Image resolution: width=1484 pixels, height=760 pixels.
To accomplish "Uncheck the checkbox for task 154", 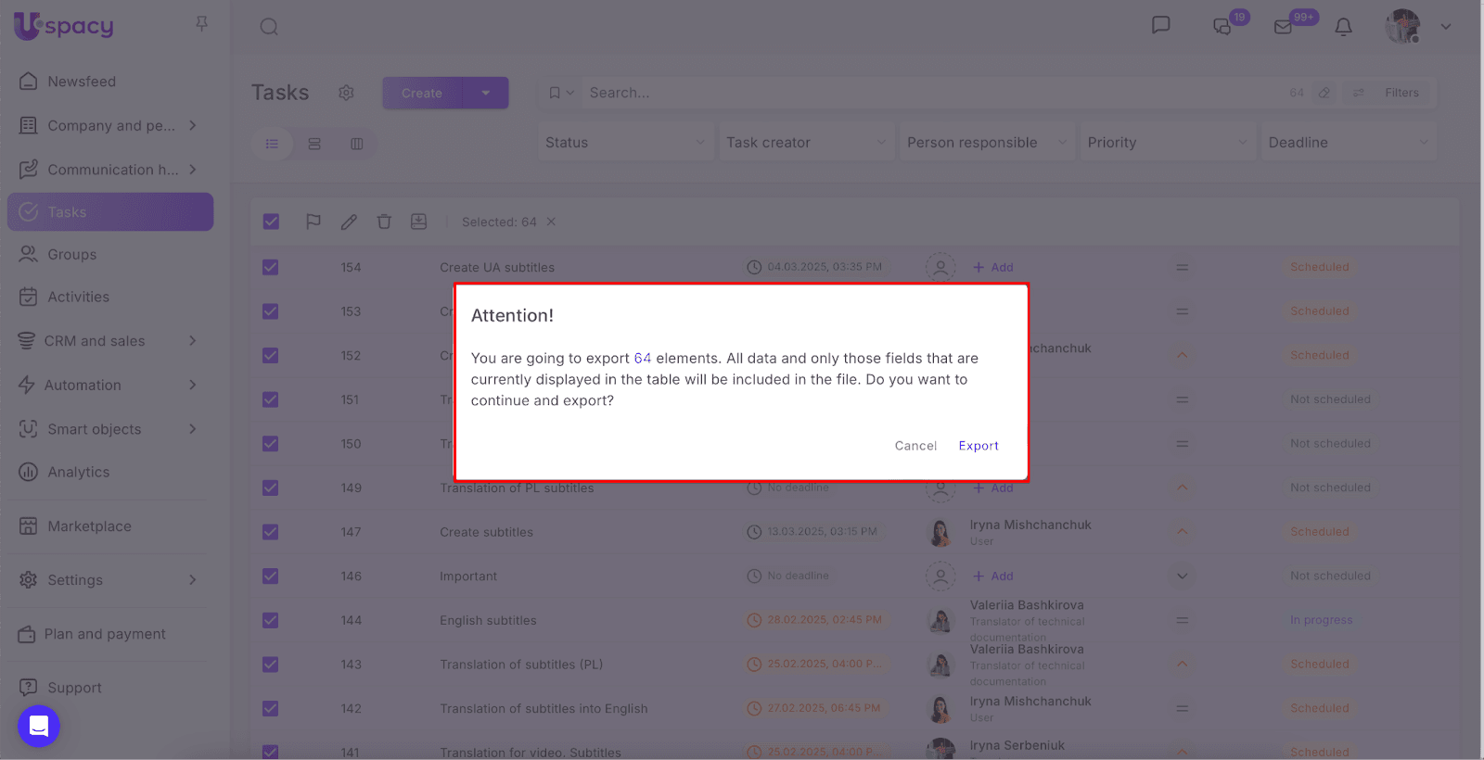I will pos(271,267).
